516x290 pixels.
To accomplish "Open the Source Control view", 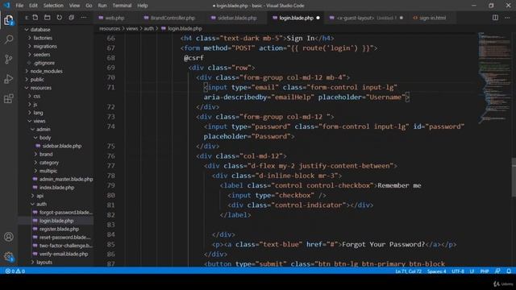I will coord(9,59).
